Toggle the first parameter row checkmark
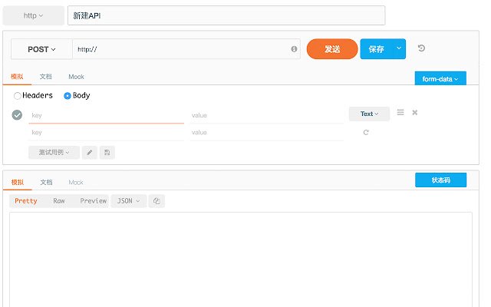 pos(17,115)
